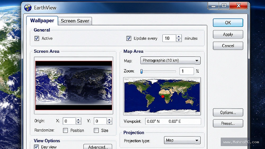265x149 pixels.
Task: Click the Screen Area preview image
Action: [x=74, y=85]
